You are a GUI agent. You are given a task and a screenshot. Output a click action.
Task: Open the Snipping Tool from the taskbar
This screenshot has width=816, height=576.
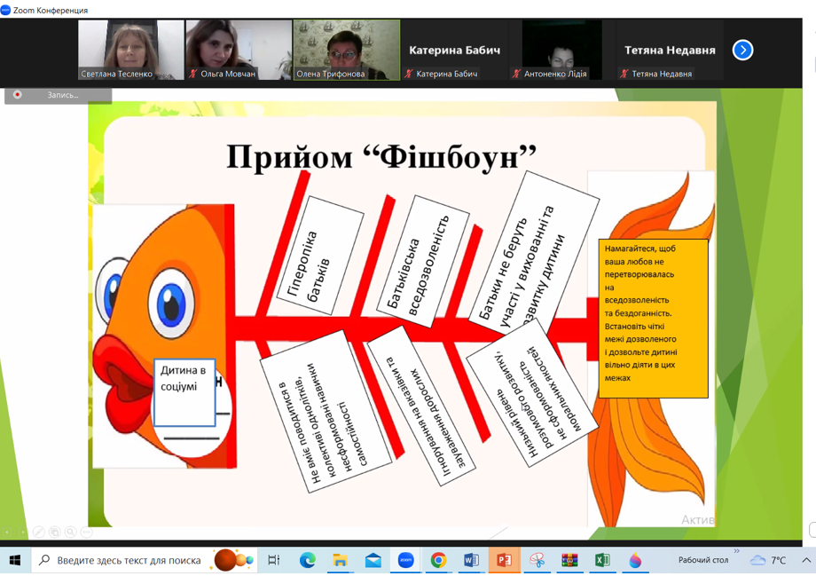coord(537,560)
